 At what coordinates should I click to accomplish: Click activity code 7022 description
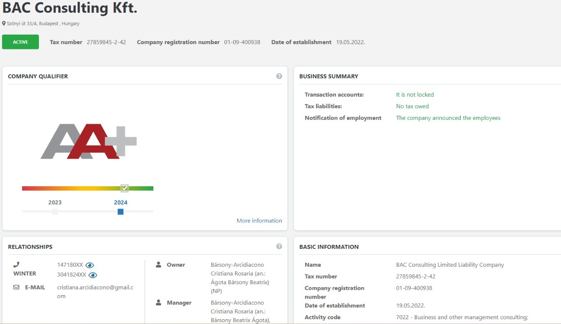pyautogui.click(x=462, y=317)
